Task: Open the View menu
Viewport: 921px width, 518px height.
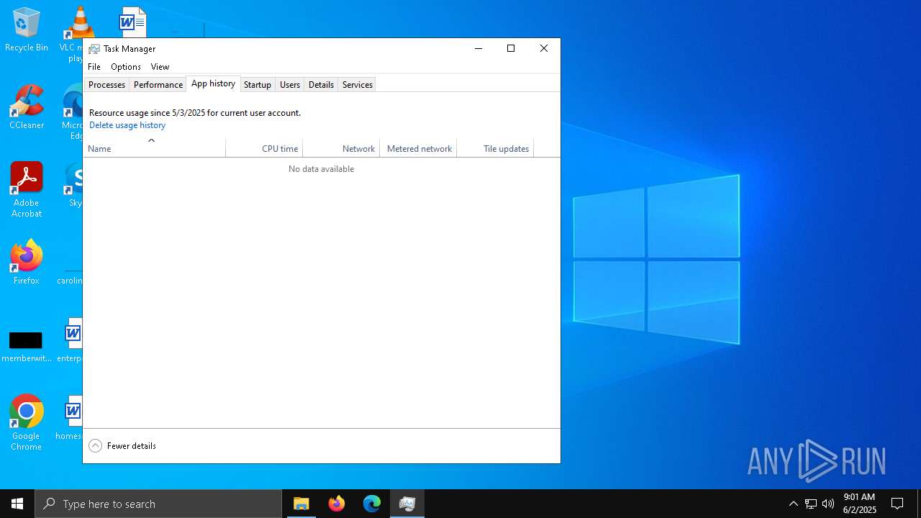Action: click(x=160, y=67)
